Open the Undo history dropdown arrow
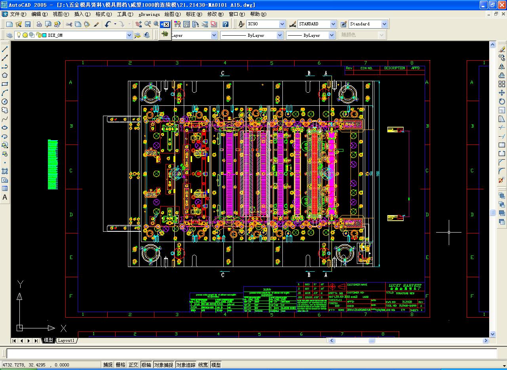Image resolution: width=507 pixels, height=370 pixels. click(115, 24)
